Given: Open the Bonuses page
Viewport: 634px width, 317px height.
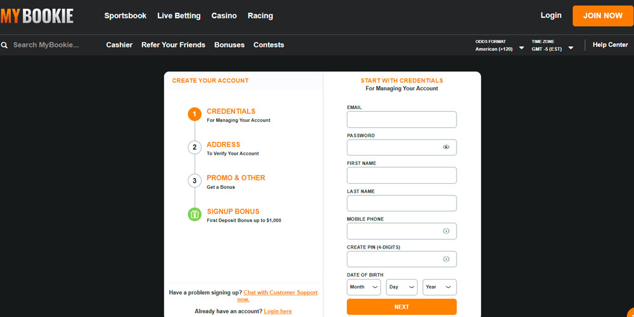Looking at the screenshot, I should (x=230, y=45).
